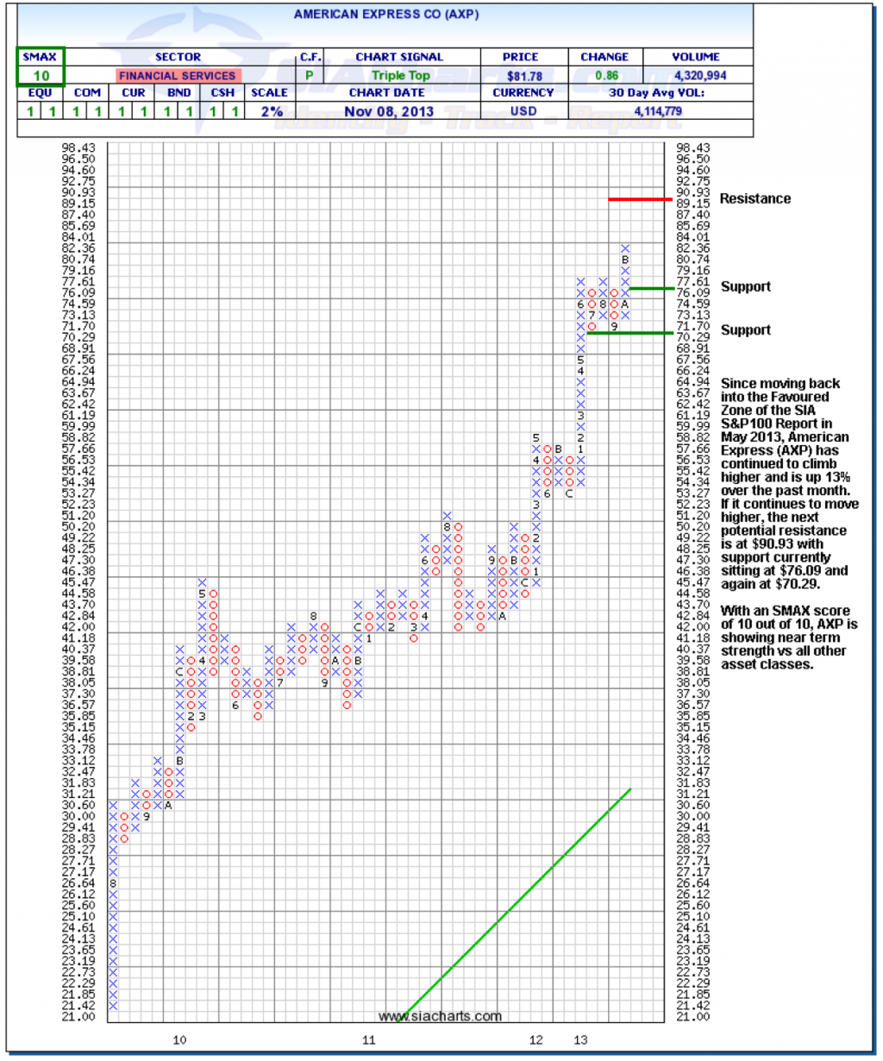Click the red Resistance line on the chart
The width and height of the screenshot is (883, 1061).
640,199
